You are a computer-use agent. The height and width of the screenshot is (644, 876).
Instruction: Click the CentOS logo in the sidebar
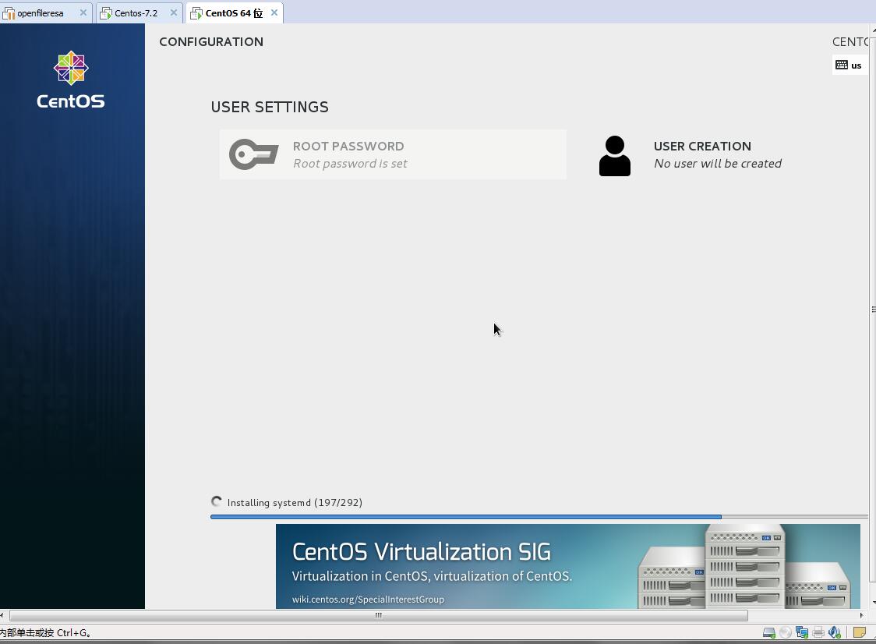71,80
